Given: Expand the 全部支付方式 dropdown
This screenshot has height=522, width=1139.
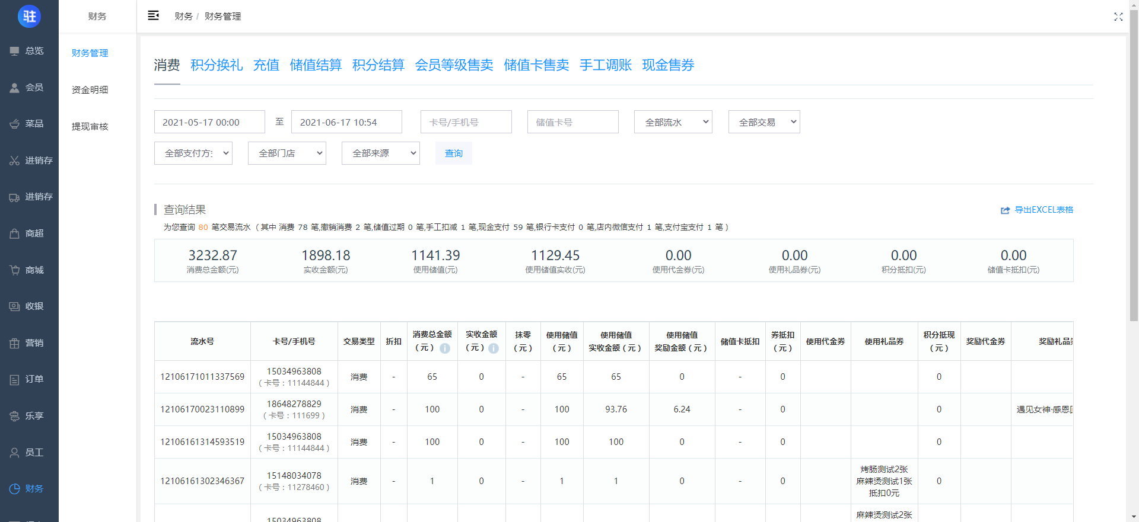Looking at the screenshot, I should coord(193,153).
